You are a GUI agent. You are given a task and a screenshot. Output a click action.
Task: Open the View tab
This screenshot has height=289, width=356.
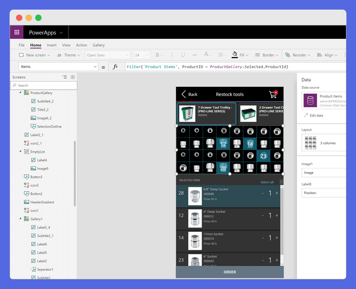click(x=66, y=45)
